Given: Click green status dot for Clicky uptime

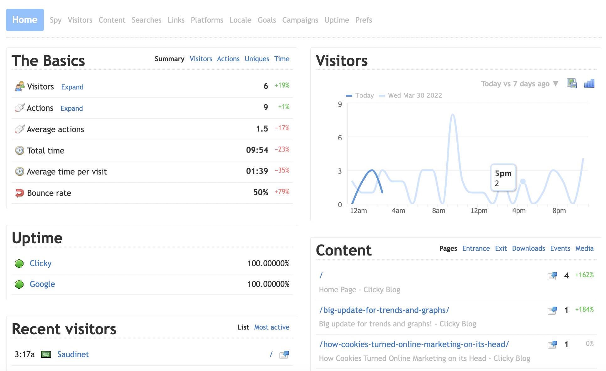Looking at the screenshot, I should 19,264.
